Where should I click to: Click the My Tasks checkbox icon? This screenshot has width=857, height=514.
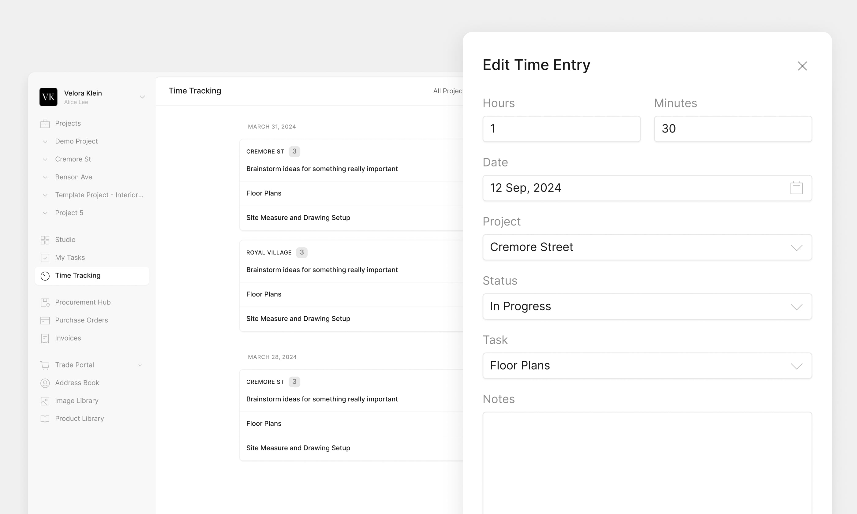(x=45, y=258)
